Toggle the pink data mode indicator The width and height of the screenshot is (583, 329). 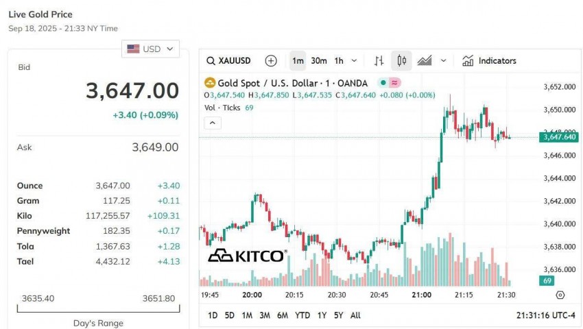pos(395,83)
